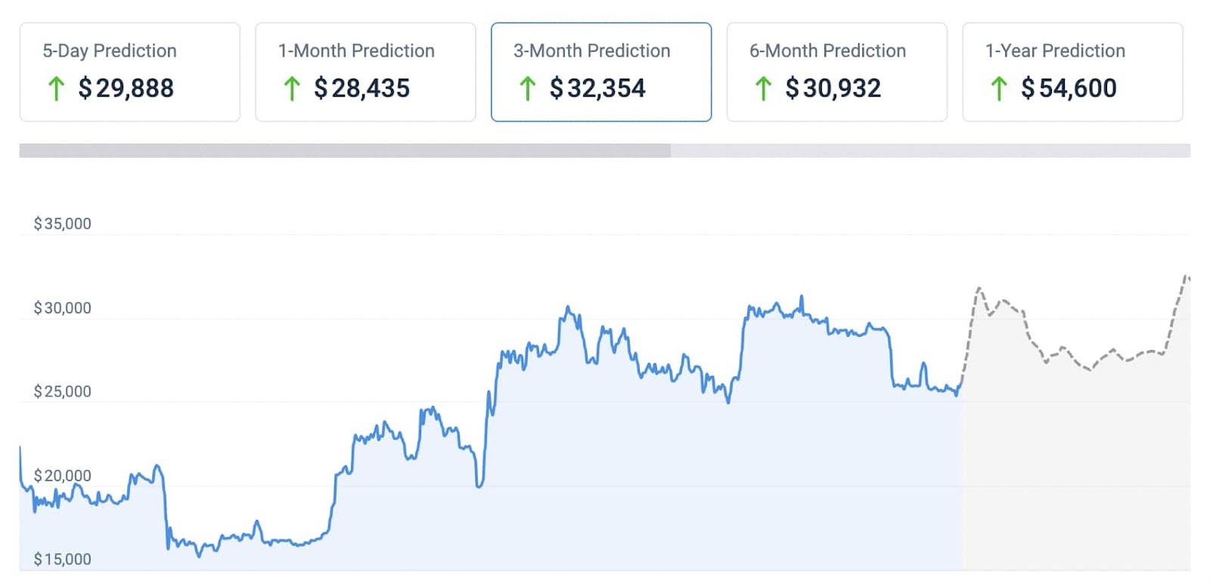Click the $35,000 y-axis label
The height and width of the screenshot is (584, 1210).
click(62, 224)
